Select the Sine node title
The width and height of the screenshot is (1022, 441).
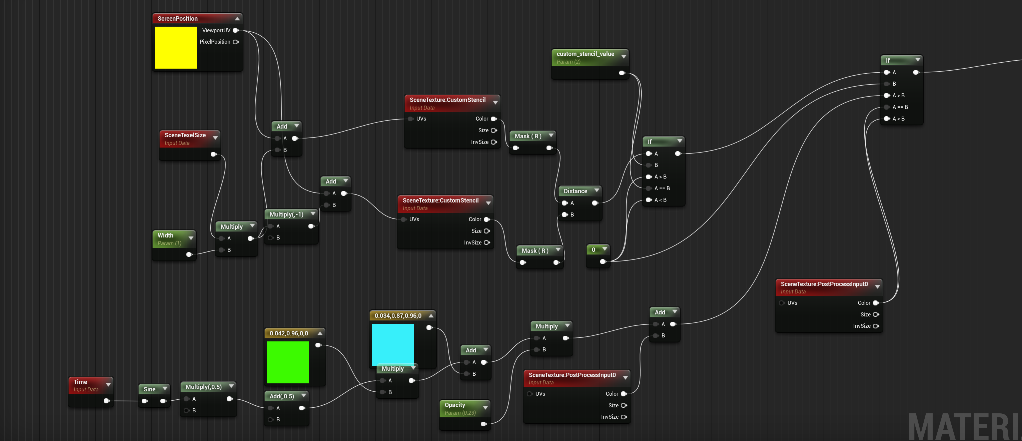click(x=150, y=389)
